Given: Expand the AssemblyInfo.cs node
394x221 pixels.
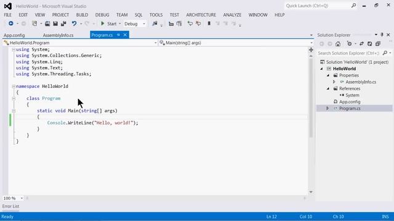Looking at the screenshot, I should pyautogui.click(x=334, y=82).
